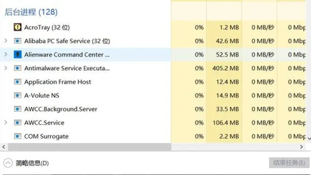
Task: Expand the AWCC.Service process group
Action: 6,122
